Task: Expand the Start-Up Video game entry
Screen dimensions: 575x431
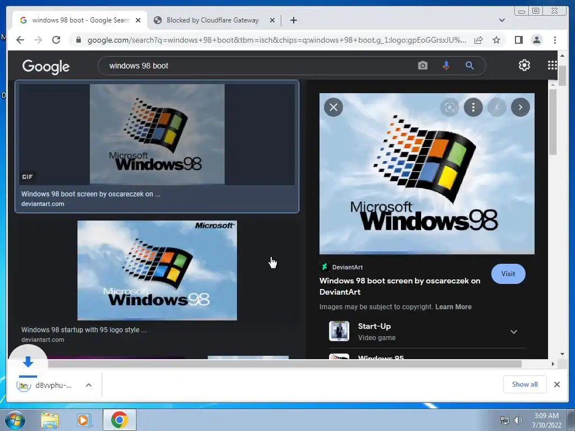Action: [514, 332]
